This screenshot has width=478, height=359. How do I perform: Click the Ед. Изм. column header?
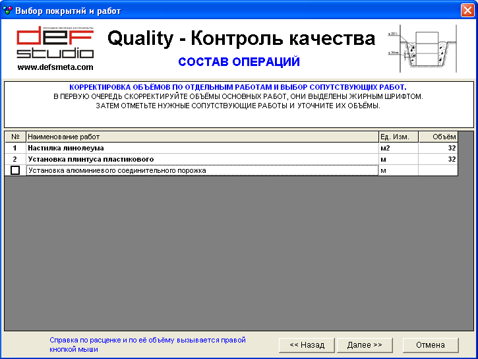398,137
